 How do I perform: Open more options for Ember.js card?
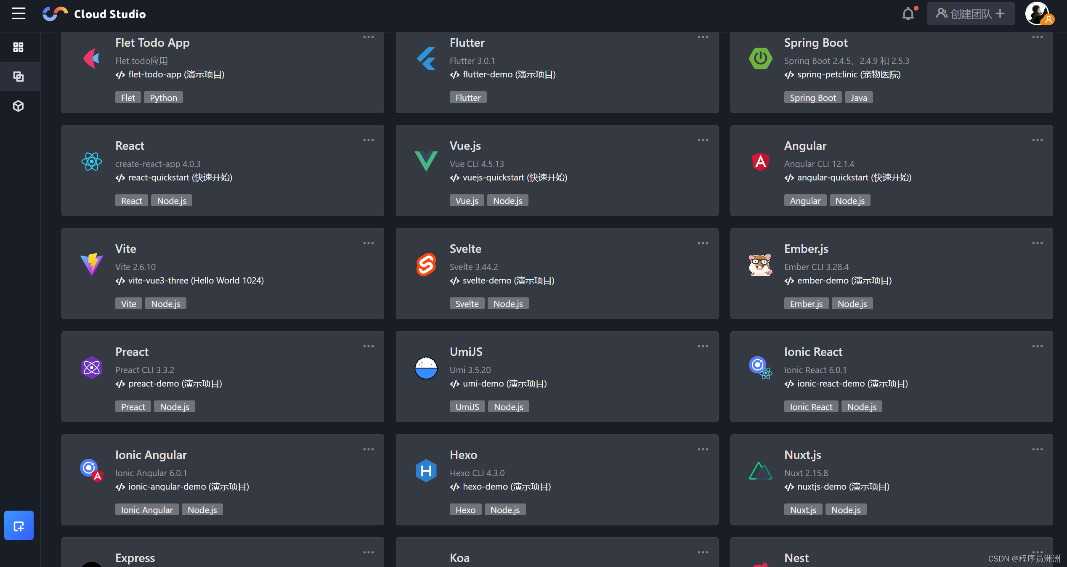click(x=1038, y=243)
